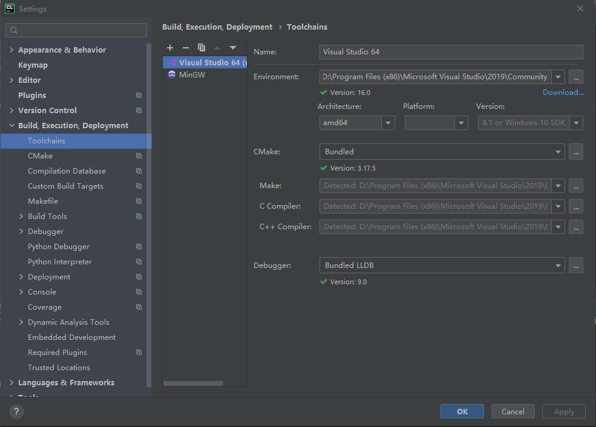Click the Build, Execution, Deployment breadcrumb

tap(217, 27)
